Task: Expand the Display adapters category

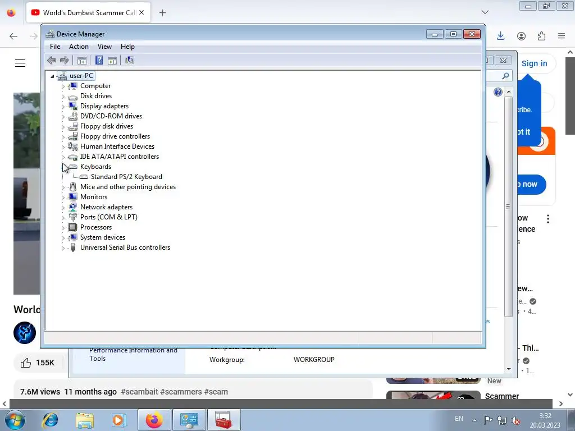Action: 63,107
